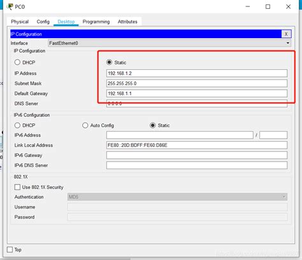Viewport: 302px width, 260px height.
Task: Switch to the Physical tab
Action: 20,22
